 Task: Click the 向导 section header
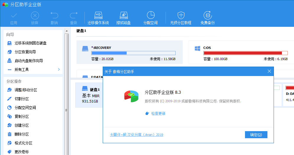[10, 34]
